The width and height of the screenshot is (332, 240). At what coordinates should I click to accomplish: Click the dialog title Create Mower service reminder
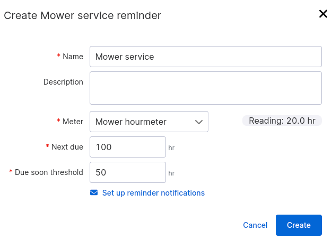pos(83,15)
